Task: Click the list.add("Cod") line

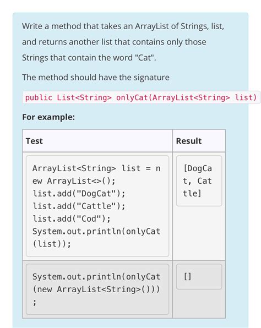Action: pyautogui.click(x=72, y=219)
